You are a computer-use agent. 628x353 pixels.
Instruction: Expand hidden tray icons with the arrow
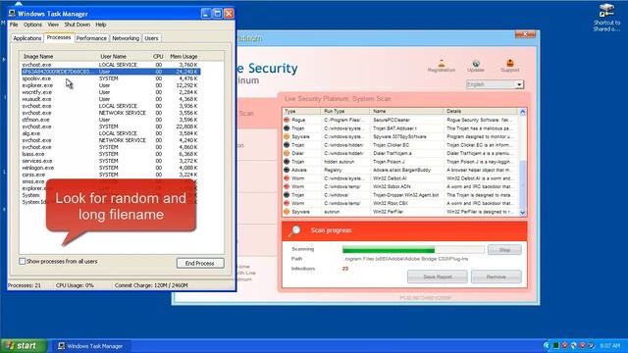click(547, 345)
